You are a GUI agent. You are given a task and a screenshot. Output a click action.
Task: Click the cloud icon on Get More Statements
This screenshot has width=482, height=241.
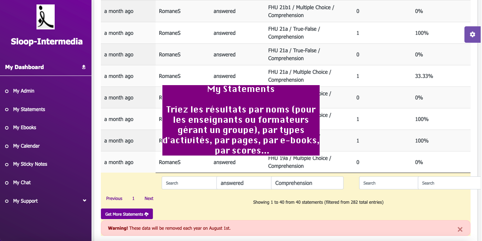pyautogui.click(x=147, y=214)
